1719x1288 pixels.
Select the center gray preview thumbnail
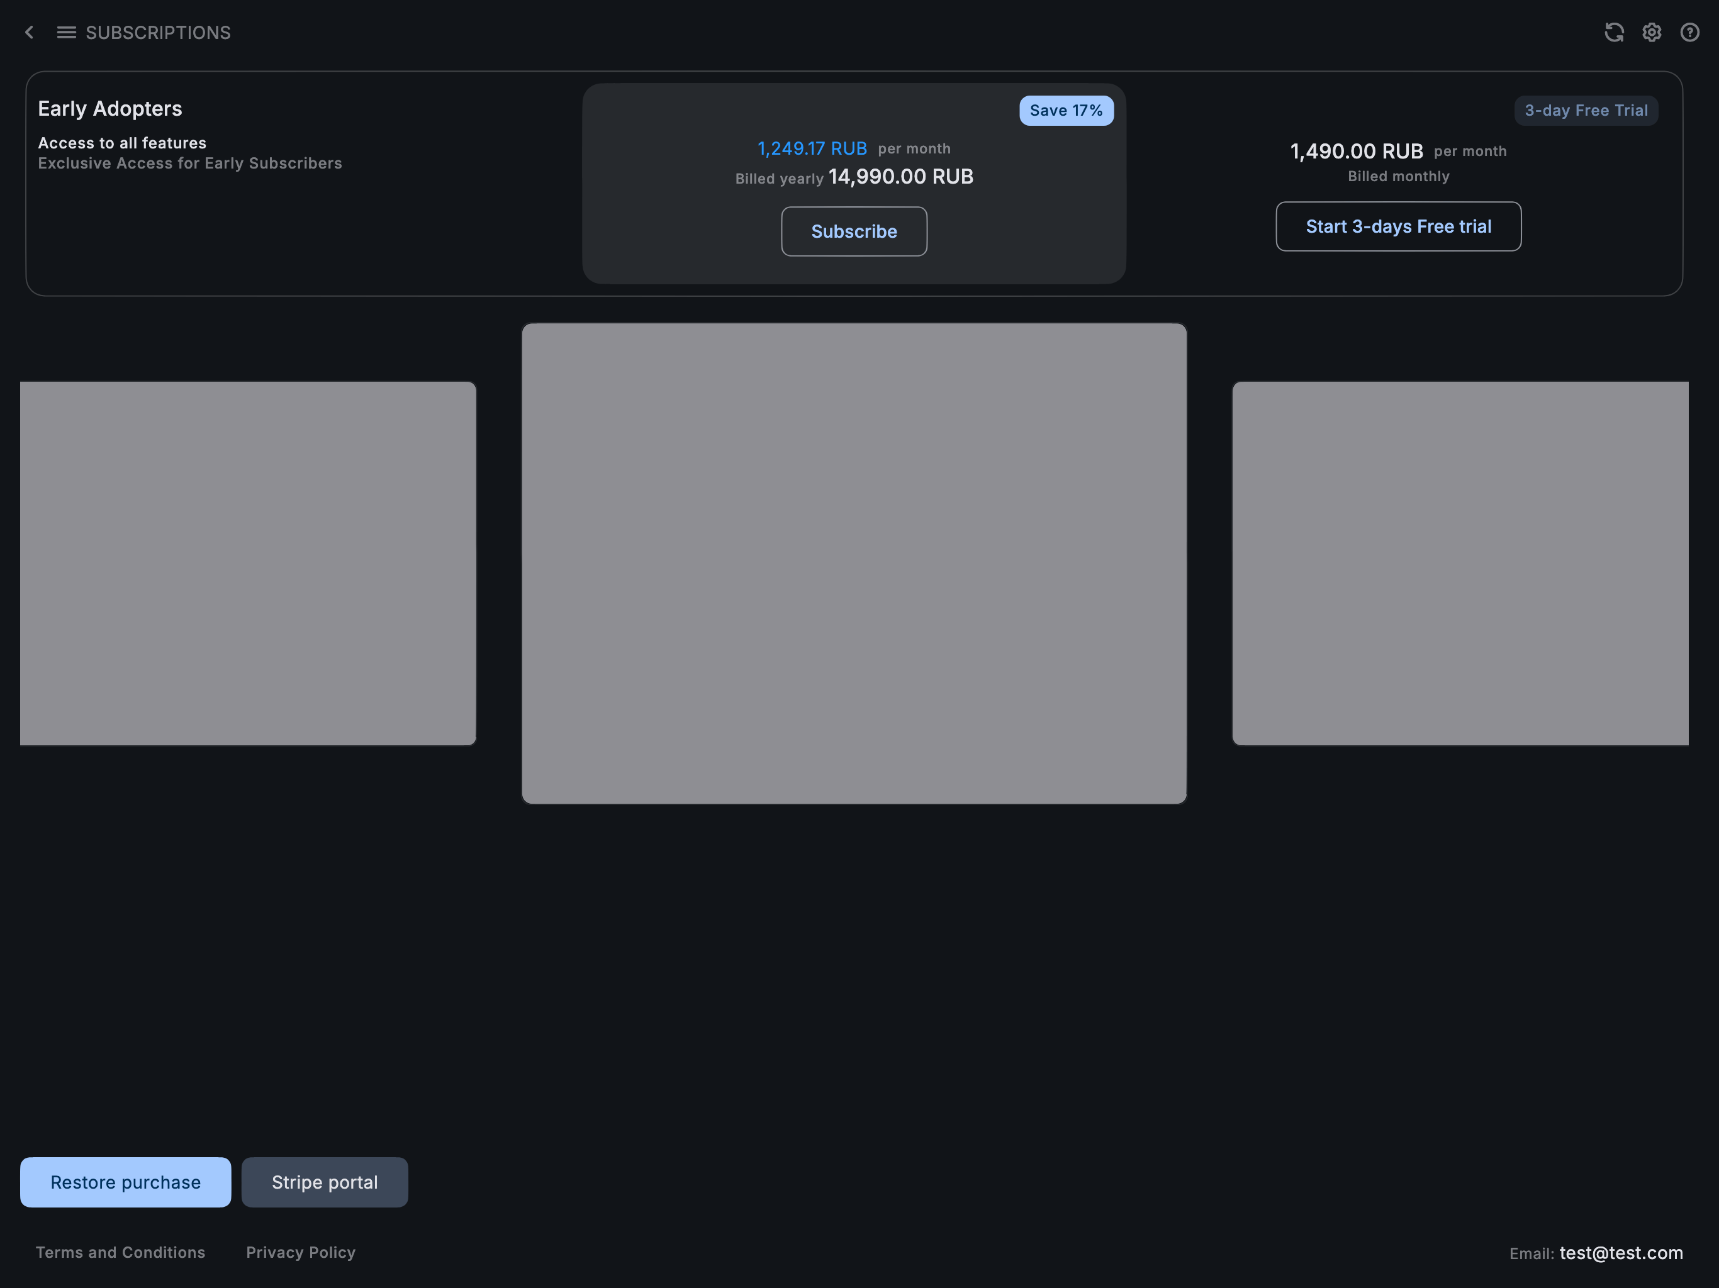[x=854, y=564]
